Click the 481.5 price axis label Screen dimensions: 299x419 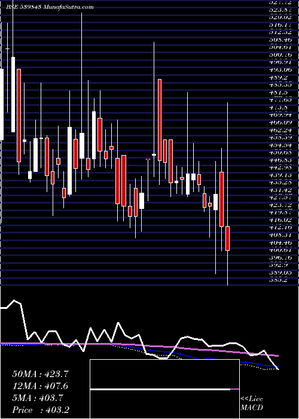point(277,92)
